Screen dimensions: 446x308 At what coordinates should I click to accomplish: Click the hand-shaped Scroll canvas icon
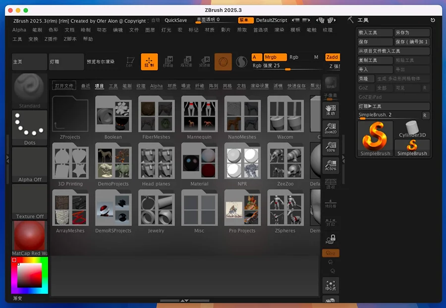pyautogui.click(x=331, y=109)
